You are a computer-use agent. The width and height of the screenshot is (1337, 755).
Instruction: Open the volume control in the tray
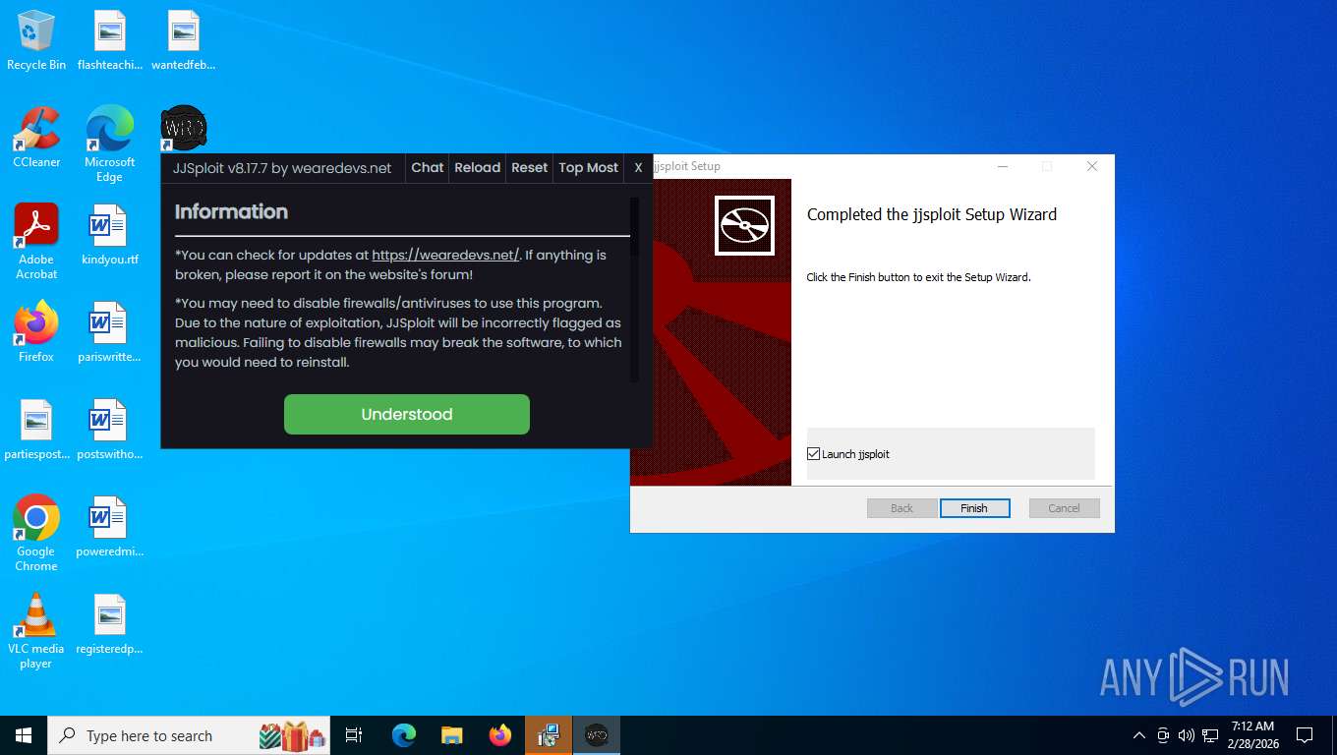pyautogui.click(x=1187, y=735)
